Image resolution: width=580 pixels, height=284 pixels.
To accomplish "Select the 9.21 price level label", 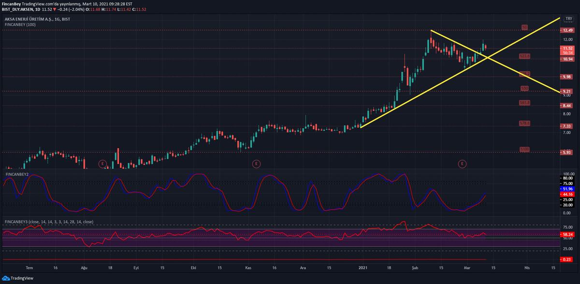I will [566, 91].
